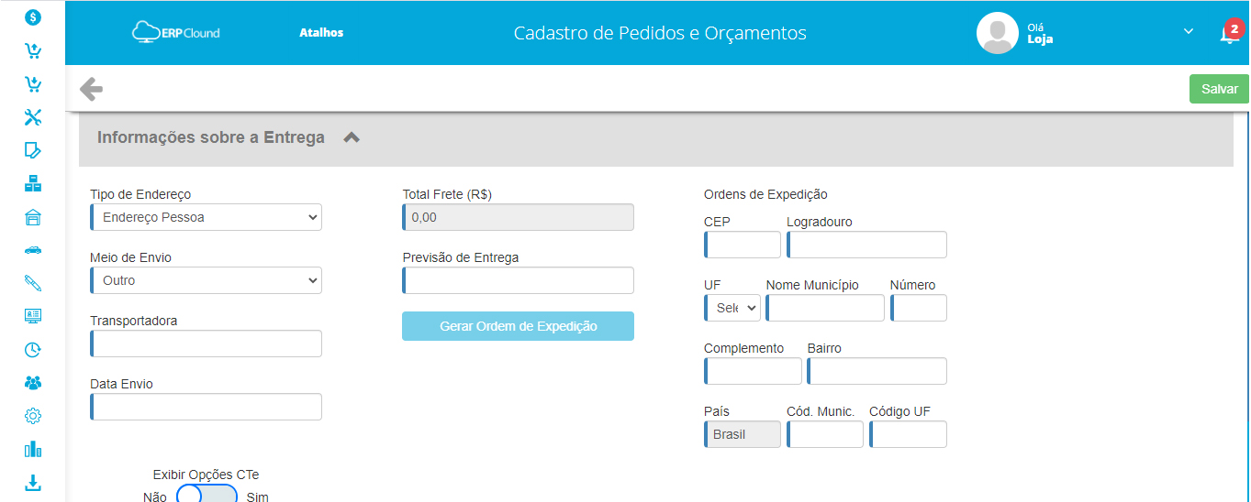Open the clock history sidebar icon
Viewport: 1251px width, 502px height.
pyautogui.click(x=33, y=350)
